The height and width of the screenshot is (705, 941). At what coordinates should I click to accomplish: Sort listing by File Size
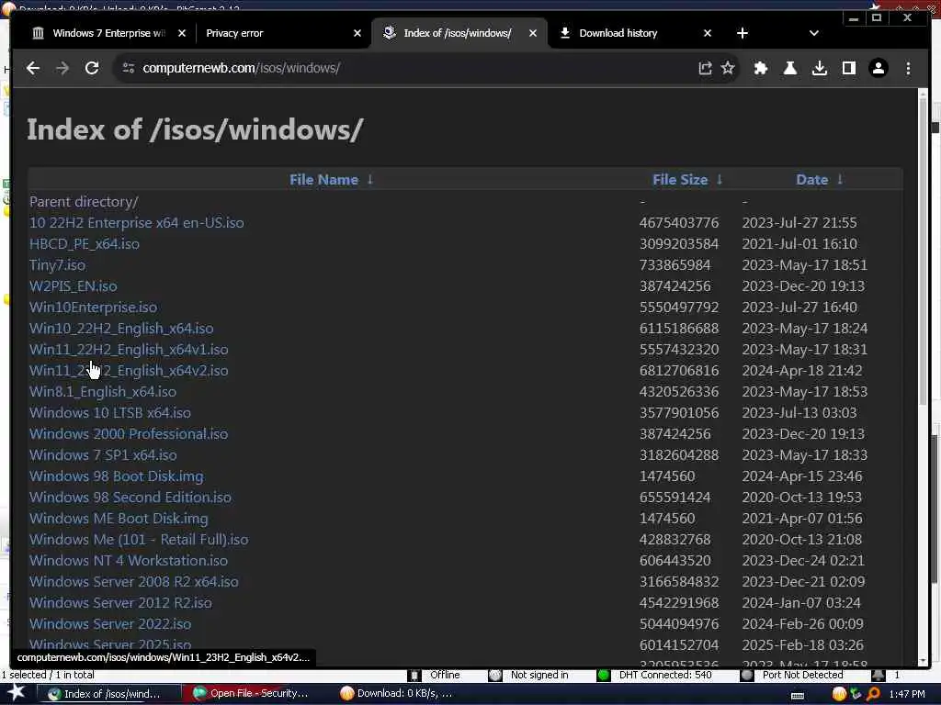(x=680, y=180)
